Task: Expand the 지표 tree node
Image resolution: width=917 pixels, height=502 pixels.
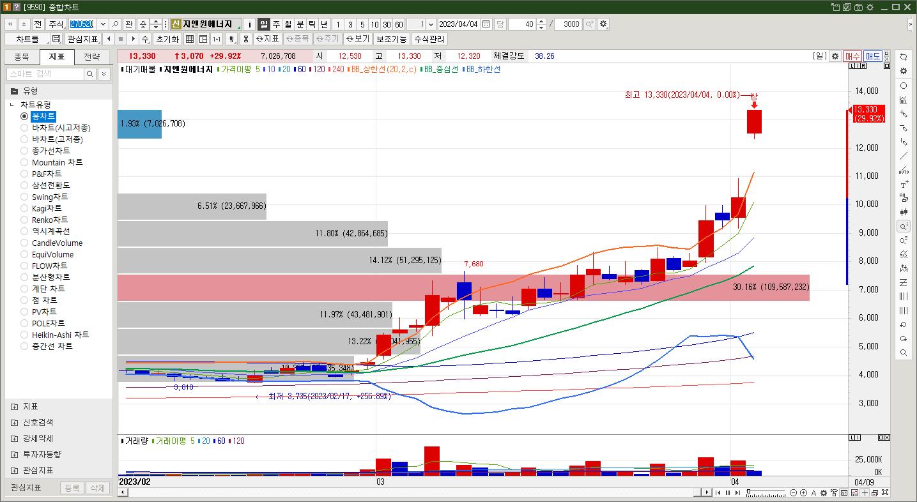Action: pyautogui.click(x=15, y=406)
